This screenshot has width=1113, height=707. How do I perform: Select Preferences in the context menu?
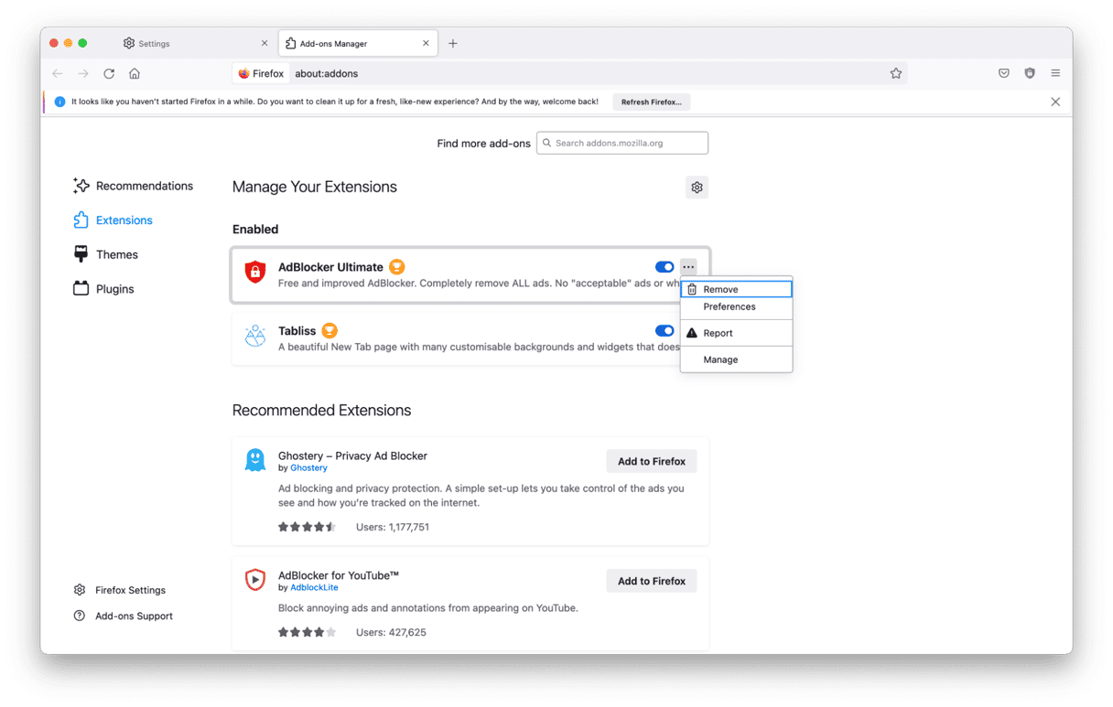point(737,306)
